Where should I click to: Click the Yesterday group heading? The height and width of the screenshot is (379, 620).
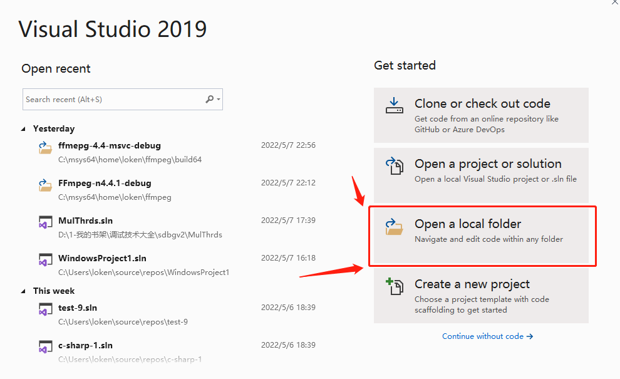pyautogui.click(x=54, y=129)
